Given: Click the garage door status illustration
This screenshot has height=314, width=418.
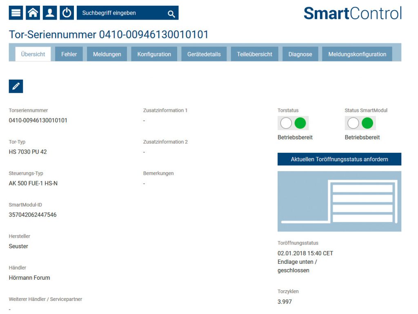Looking at the screenshot, I should (x=339, y=201).
